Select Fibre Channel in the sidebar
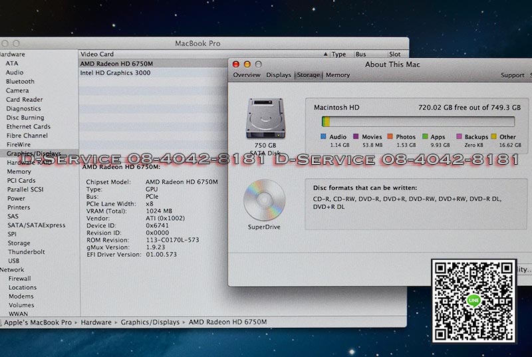 (27, 136)
